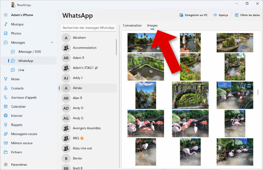
Task: Save with Enregistrer sur PC
Action: pos(193,15)
